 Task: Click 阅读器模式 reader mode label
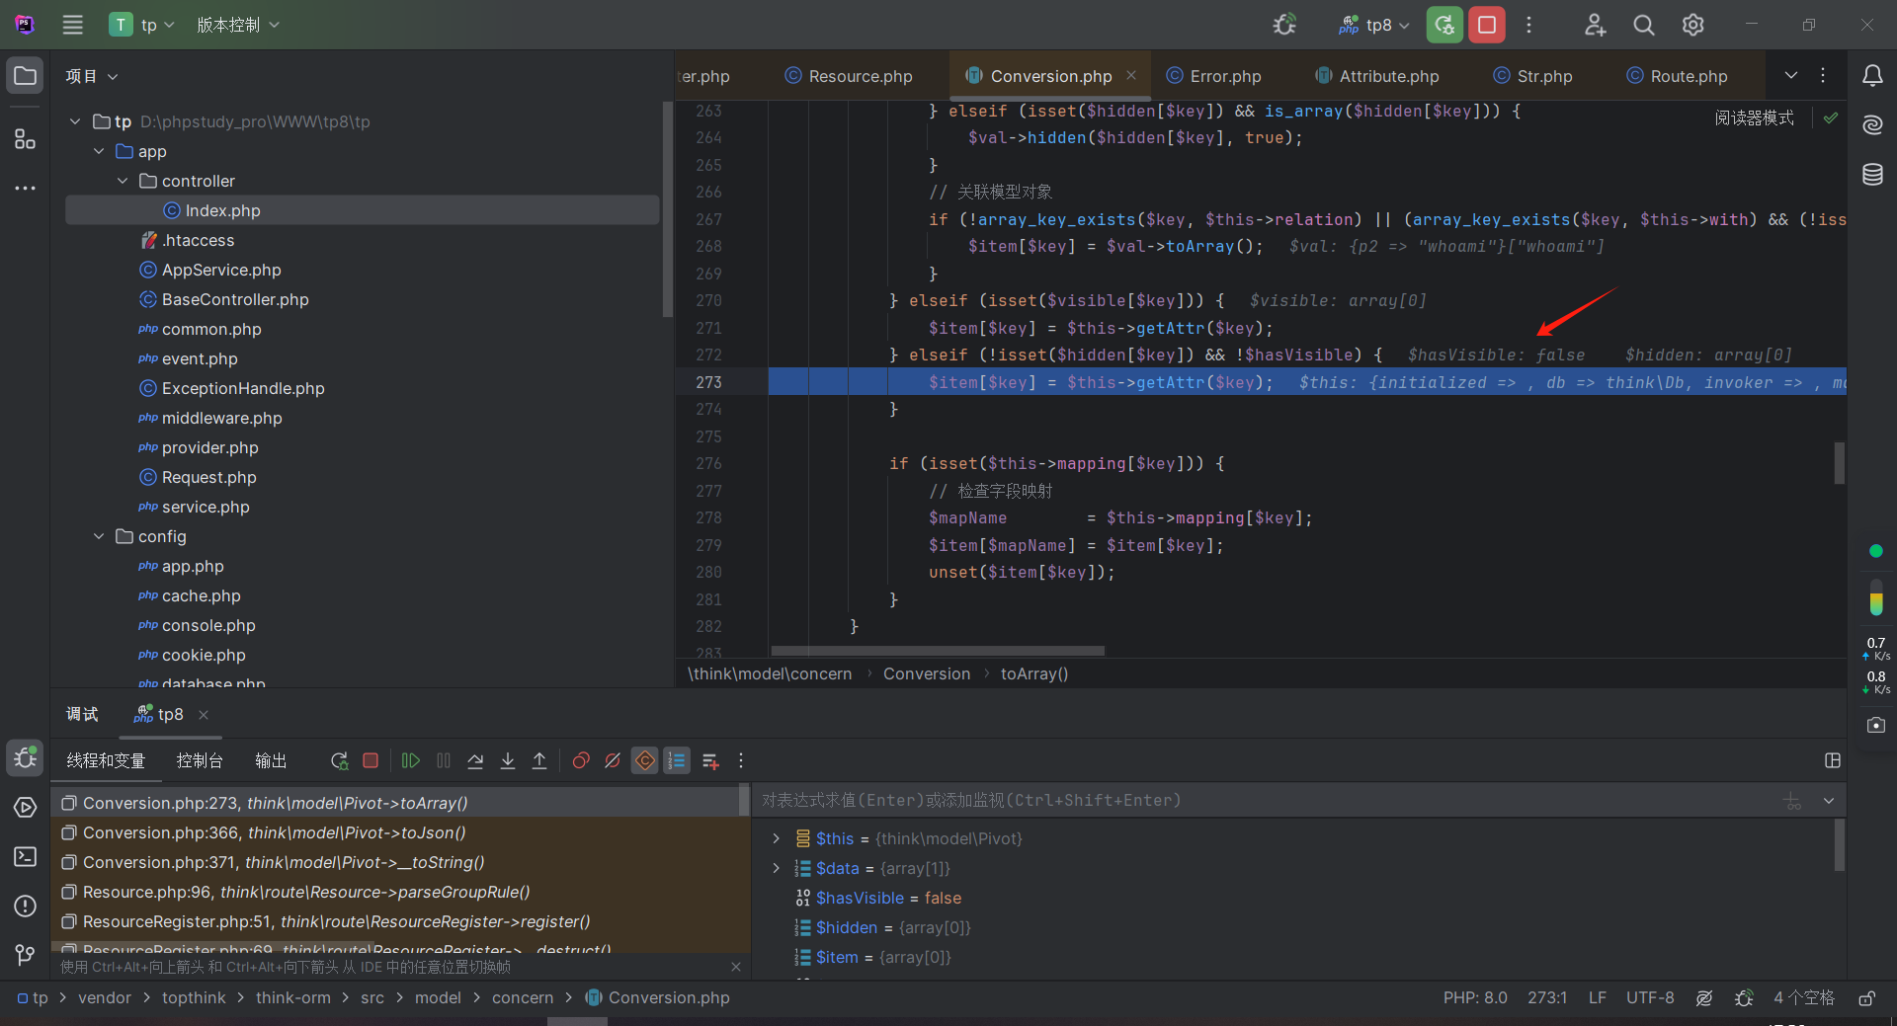[x=1754, y=118]
